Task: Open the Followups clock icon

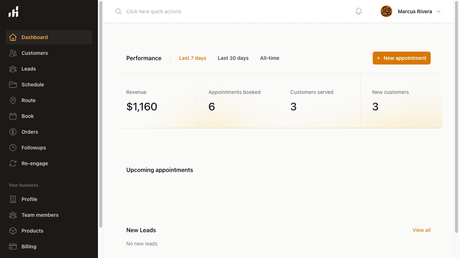Action: point(13,147)
